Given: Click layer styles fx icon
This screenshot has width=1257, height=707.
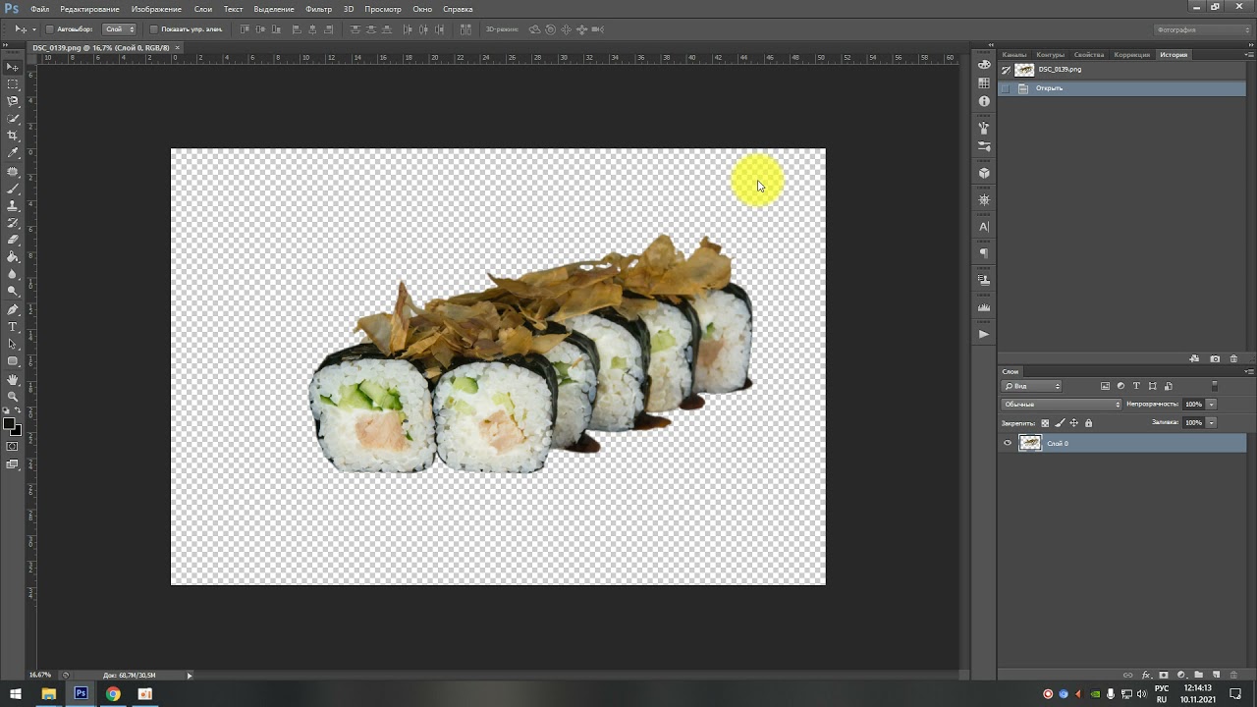Looking at the screenshot, I should coord(1146,676).
